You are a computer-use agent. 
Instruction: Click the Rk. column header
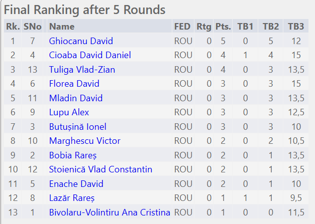(x=13, y=27)
